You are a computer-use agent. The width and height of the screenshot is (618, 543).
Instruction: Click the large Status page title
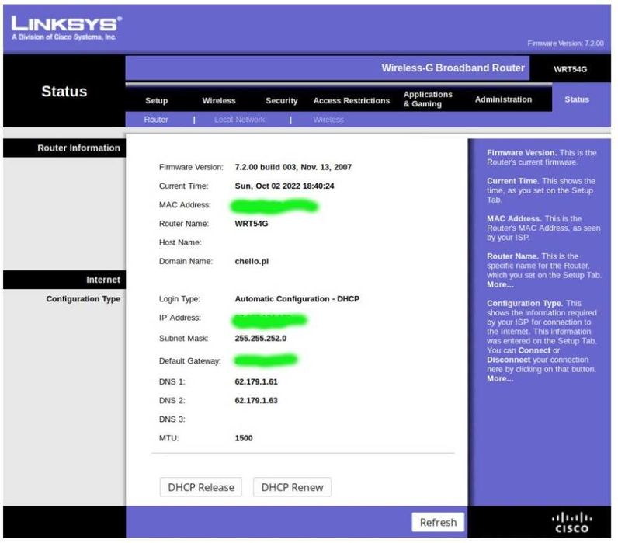point(64,92)
